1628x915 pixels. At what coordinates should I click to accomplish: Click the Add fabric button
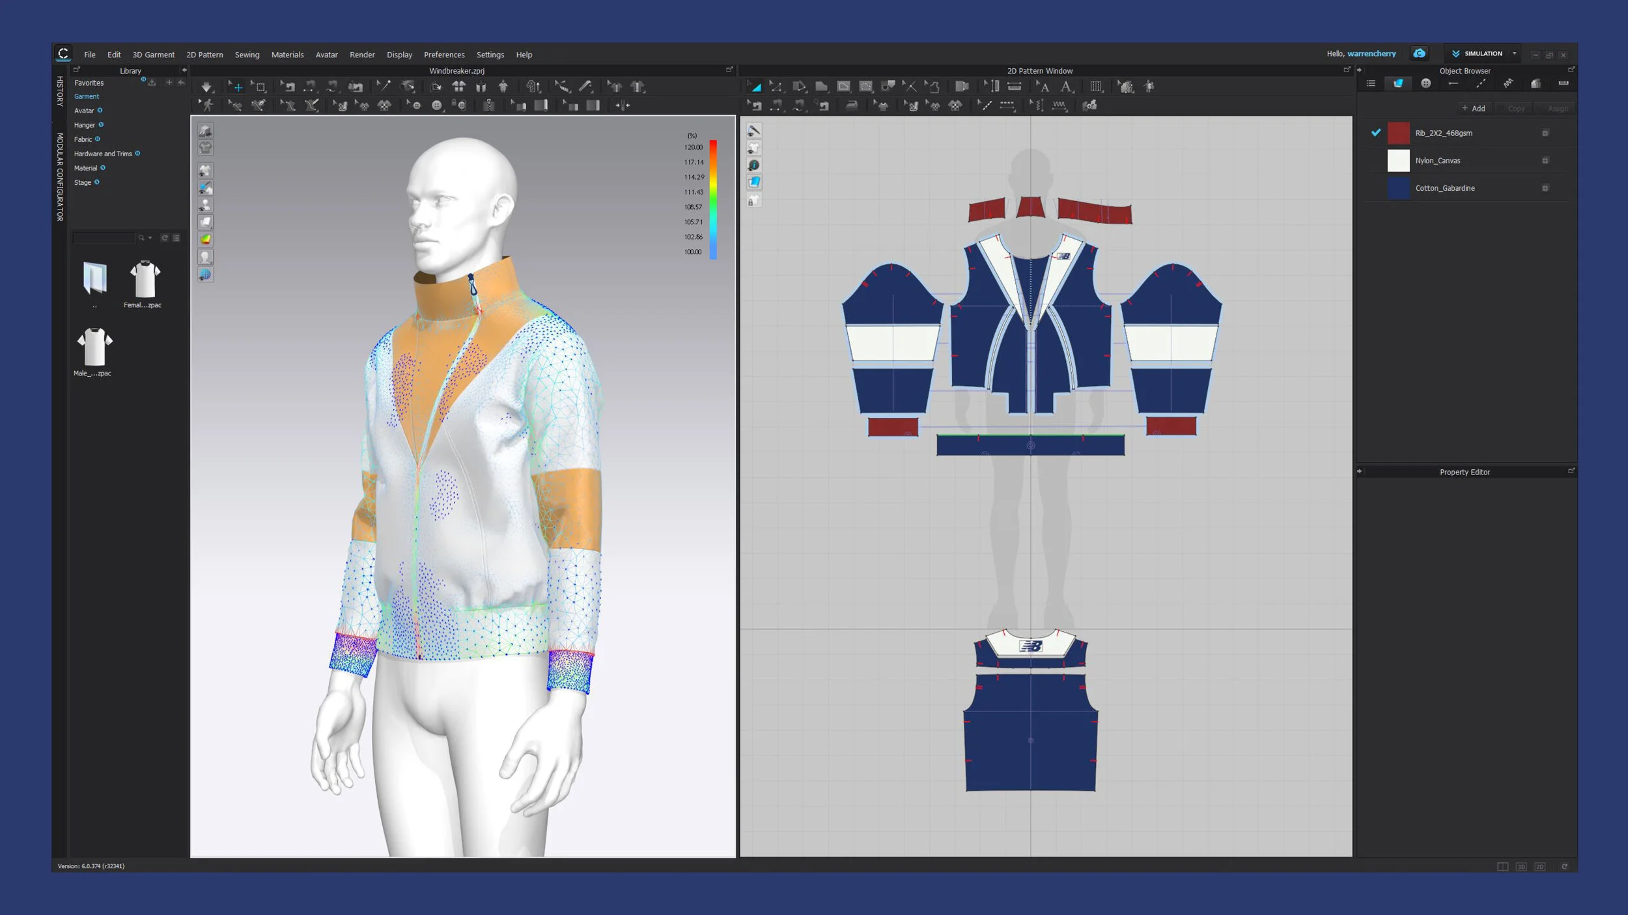pos(1474,109)
